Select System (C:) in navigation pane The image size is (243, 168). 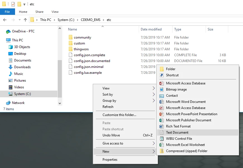click(29, 94)
